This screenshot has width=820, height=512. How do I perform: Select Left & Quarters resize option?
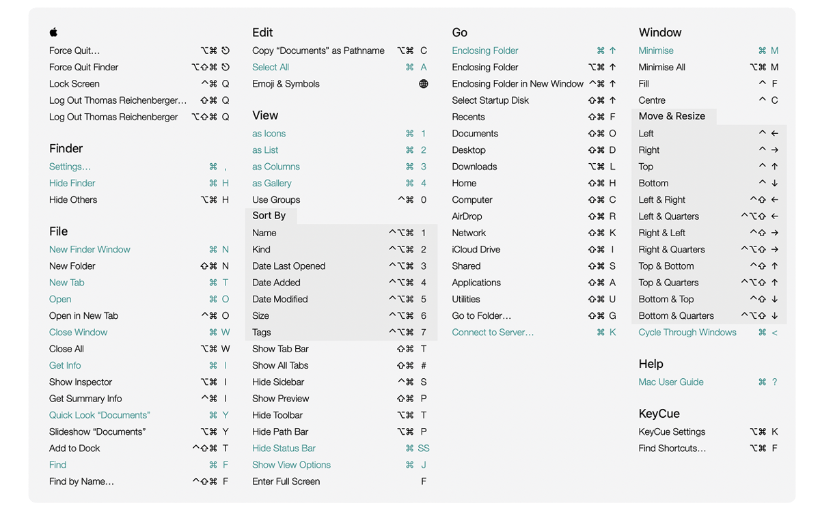[669, 216]
